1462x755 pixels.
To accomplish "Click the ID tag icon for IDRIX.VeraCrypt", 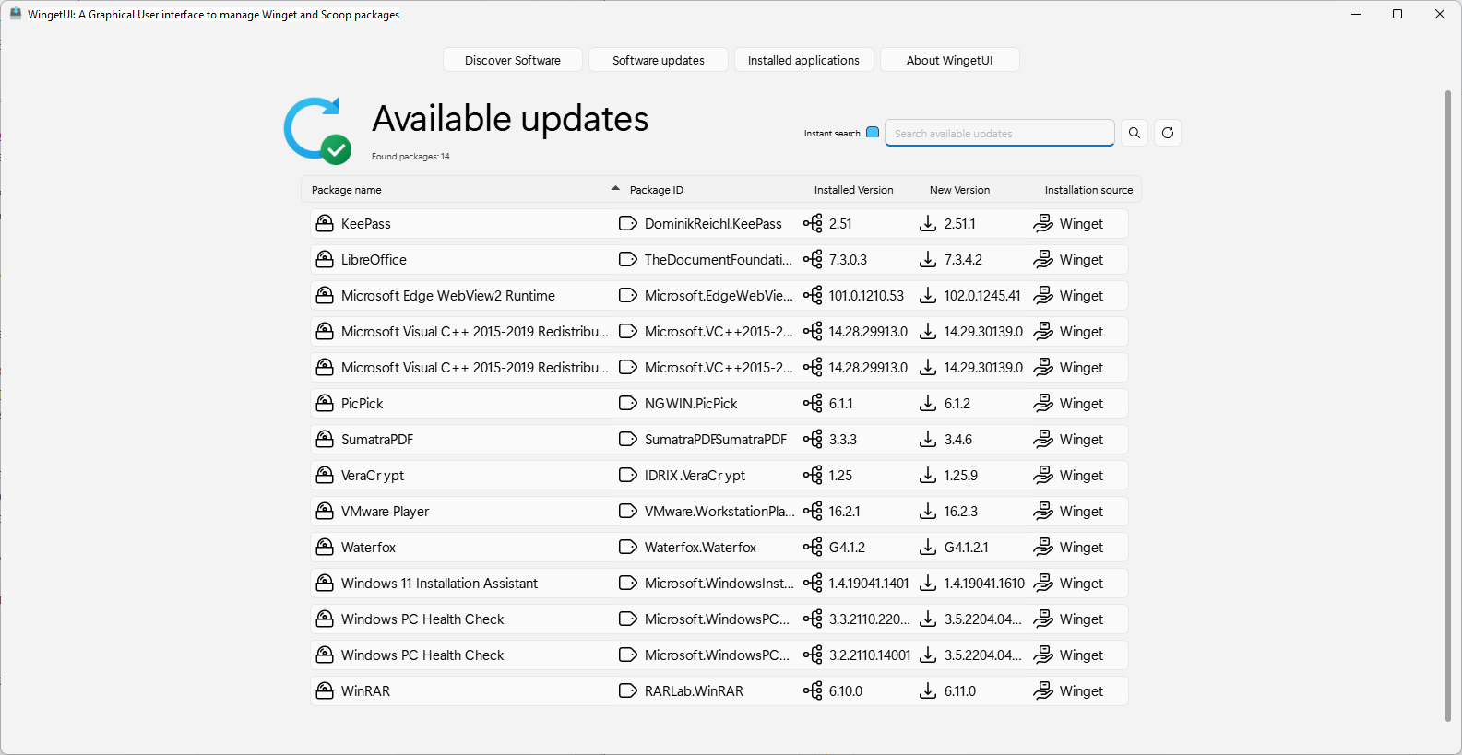I will click(628, 475).
